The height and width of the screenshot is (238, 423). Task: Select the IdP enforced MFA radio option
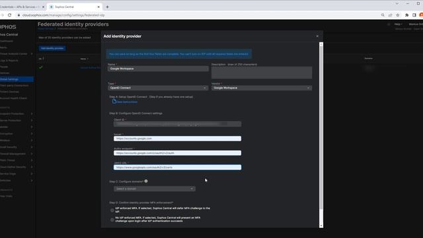click(x=112, y=210)
